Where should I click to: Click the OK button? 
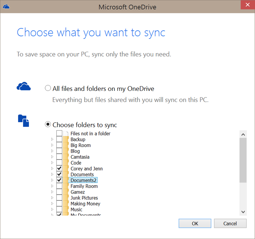tap(195, 223)
